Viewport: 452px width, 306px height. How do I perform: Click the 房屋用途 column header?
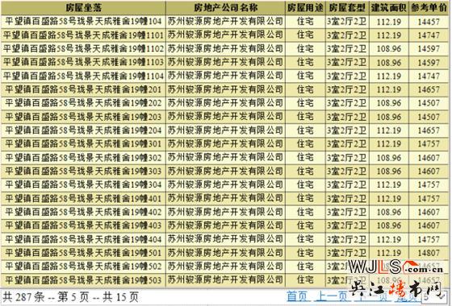point(305,8)
